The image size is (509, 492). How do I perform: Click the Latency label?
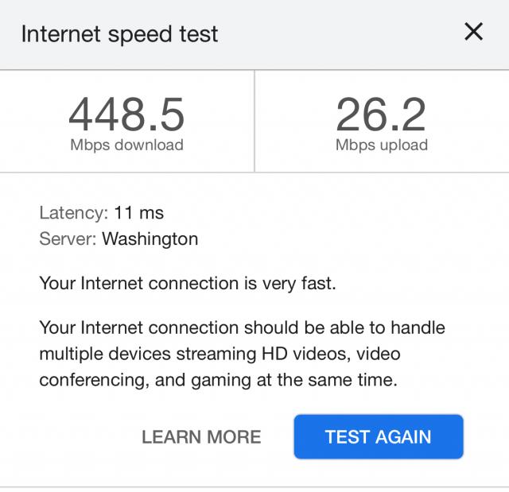(74, 213)
